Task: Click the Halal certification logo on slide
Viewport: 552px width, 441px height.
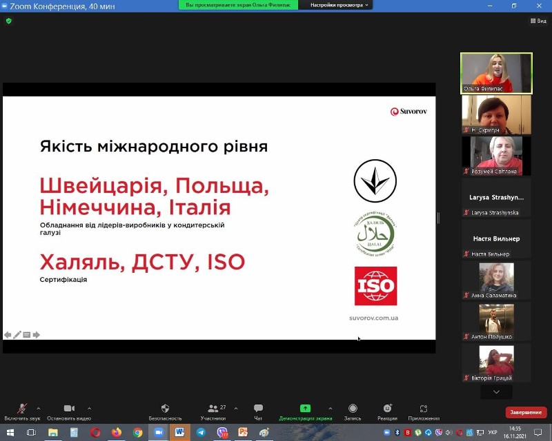Action: (x=374, y=234)
